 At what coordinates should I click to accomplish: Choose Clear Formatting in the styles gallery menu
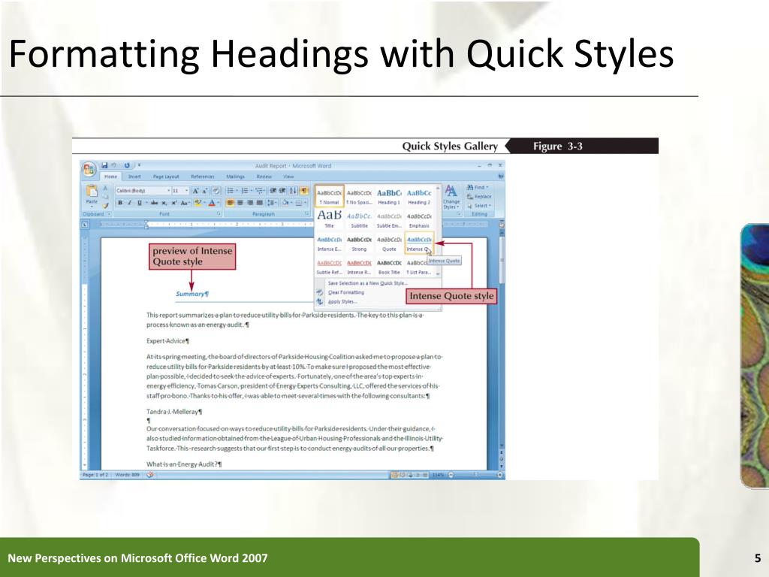pyautogui.click(x=346, y=292)
